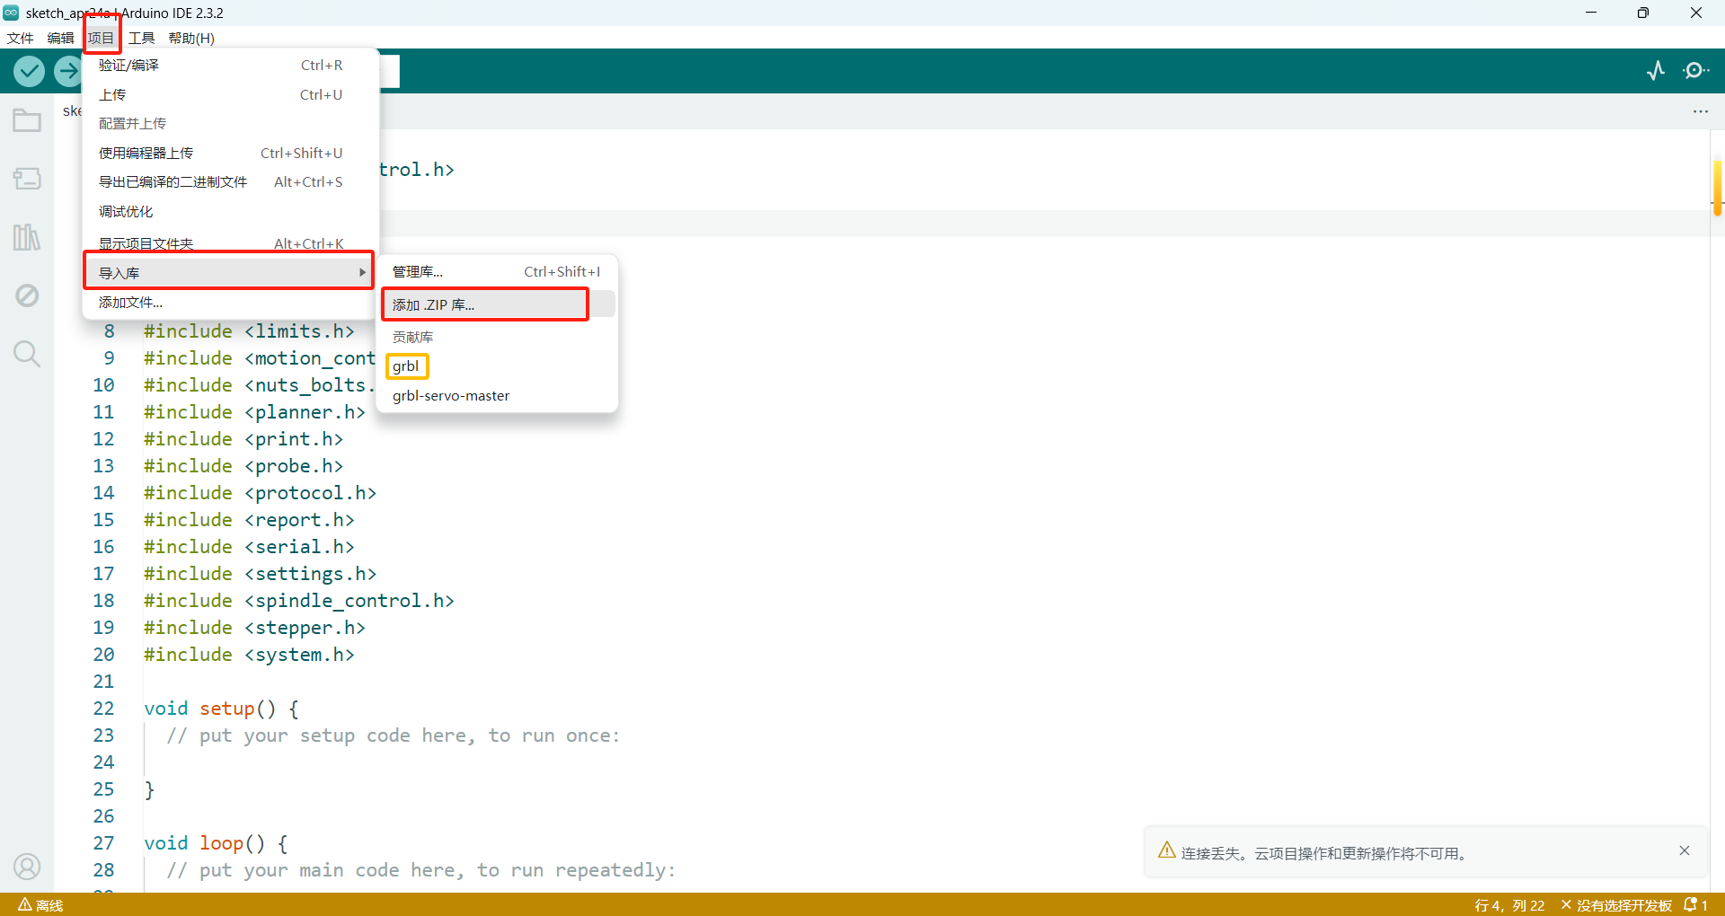Select 配置并上传 menu entry

(x=230, y=123)
